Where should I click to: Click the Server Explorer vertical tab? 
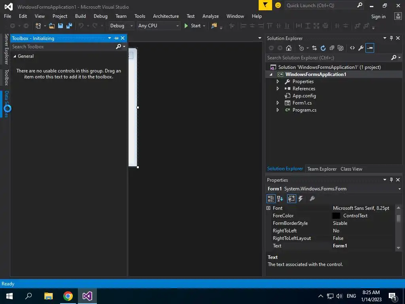pos(6,49)
